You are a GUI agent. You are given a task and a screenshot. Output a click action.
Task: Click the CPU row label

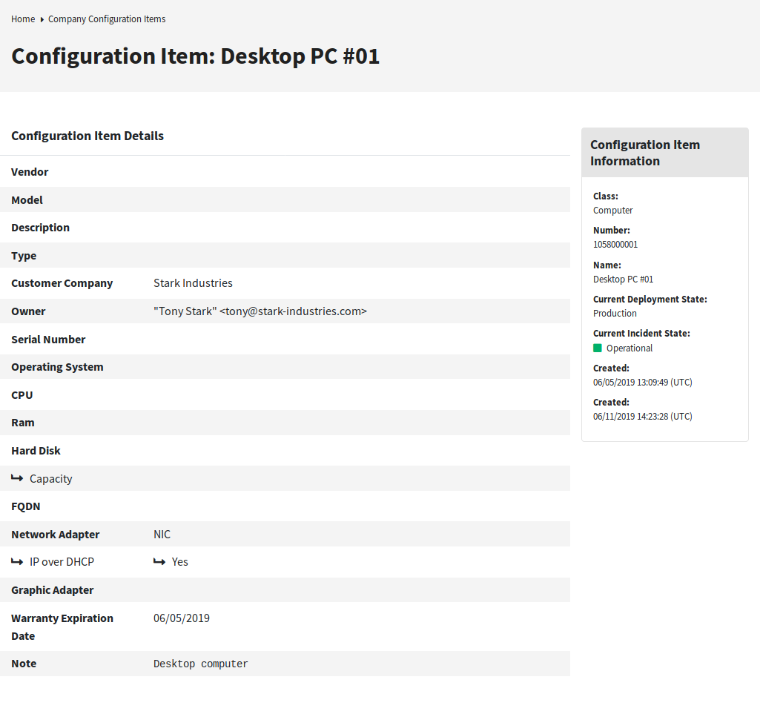coord(22,395)
